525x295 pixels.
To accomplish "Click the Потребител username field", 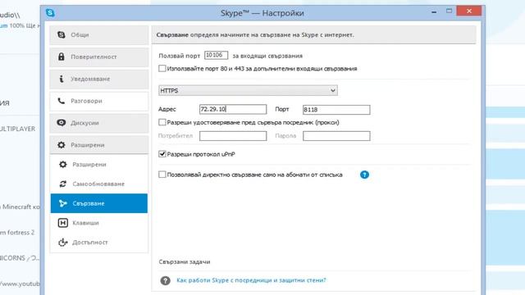I will tap(233, 136).
